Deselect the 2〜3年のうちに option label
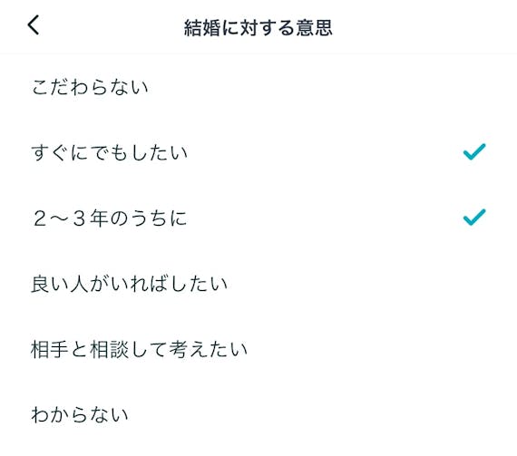The height and width of the screenshot is (456, 517). tap(110, 218)
